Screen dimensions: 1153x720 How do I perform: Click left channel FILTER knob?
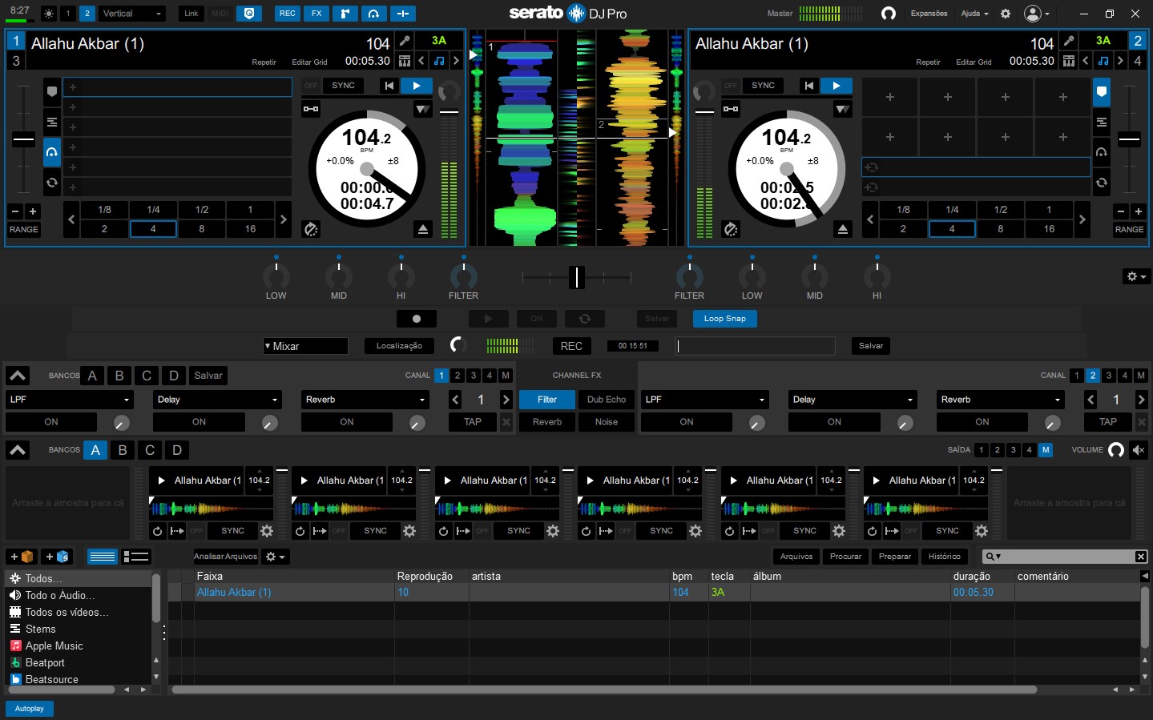pos(463,276)
